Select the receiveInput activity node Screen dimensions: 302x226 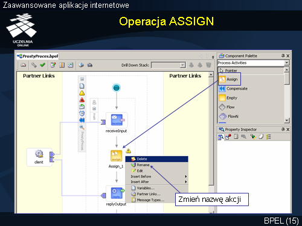[x=117, y=120]
